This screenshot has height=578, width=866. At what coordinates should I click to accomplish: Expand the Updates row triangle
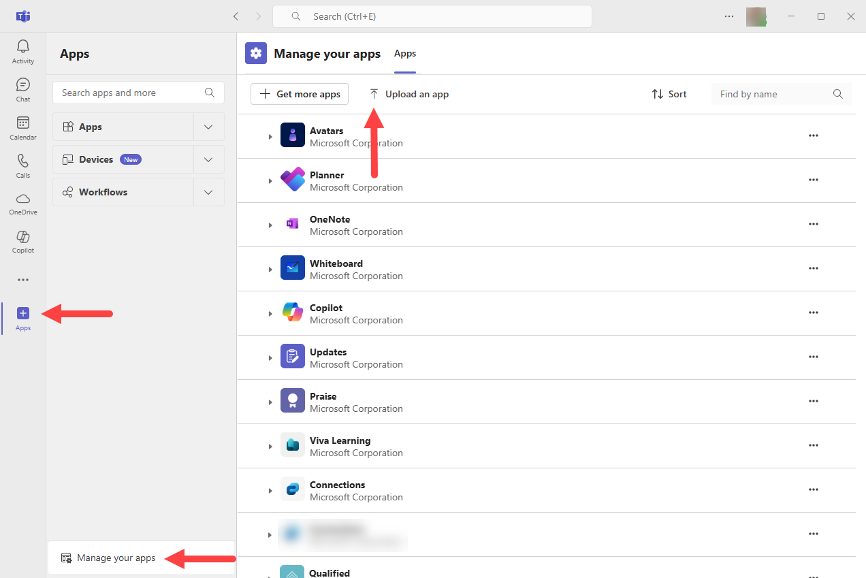tap(270, 358)
